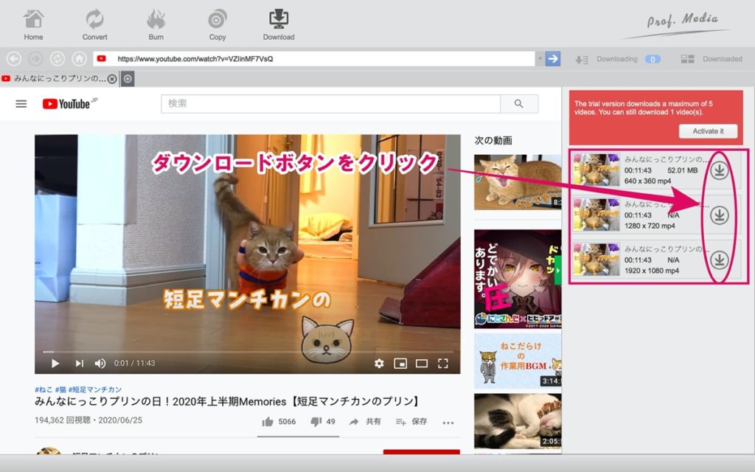Click the YouTube 検索 search field

pos(330,103)
